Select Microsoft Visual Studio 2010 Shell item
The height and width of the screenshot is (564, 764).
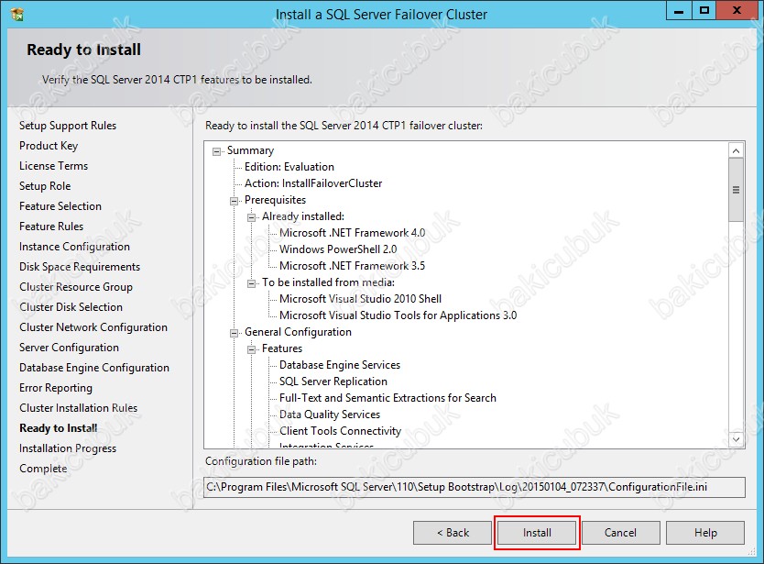pyautogui.click(x=361, y=299)
